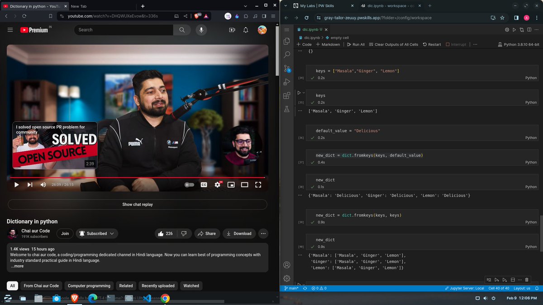Open the notebook toolbar overflow ellipsis
This screenshot has width=543, height=305.
tap(476, 44)
